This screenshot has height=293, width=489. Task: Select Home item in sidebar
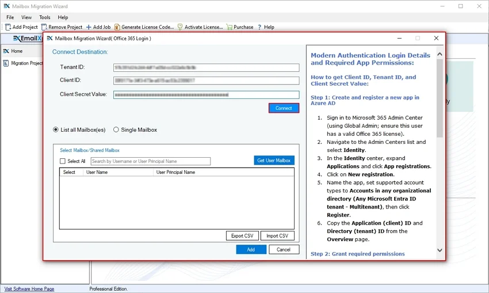pyautogui.click(x=17, y=51)
